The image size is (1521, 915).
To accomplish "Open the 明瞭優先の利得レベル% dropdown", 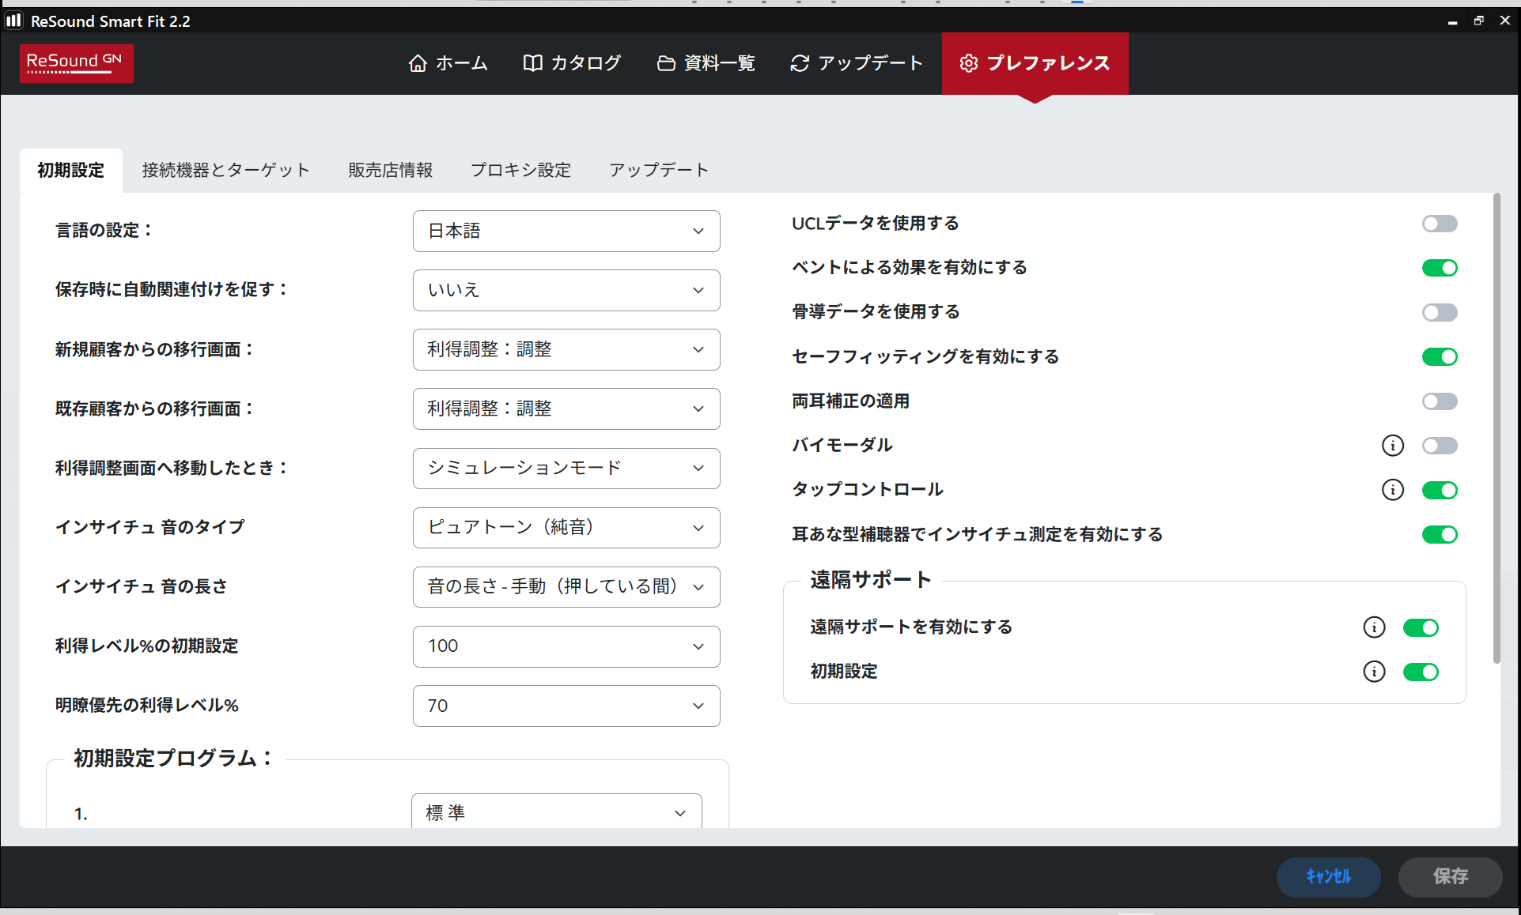I will [x=566, y=706].
